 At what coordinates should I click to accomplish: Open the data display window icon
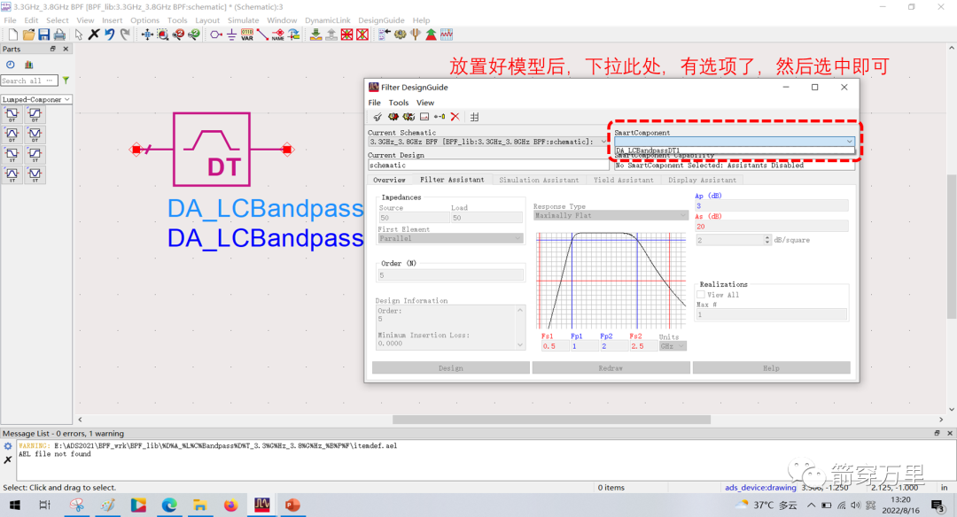point(447,35)
